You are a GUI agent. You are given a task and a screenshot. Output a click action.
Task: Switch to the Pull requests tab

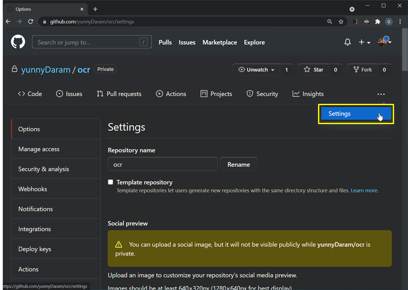[119, 94]
